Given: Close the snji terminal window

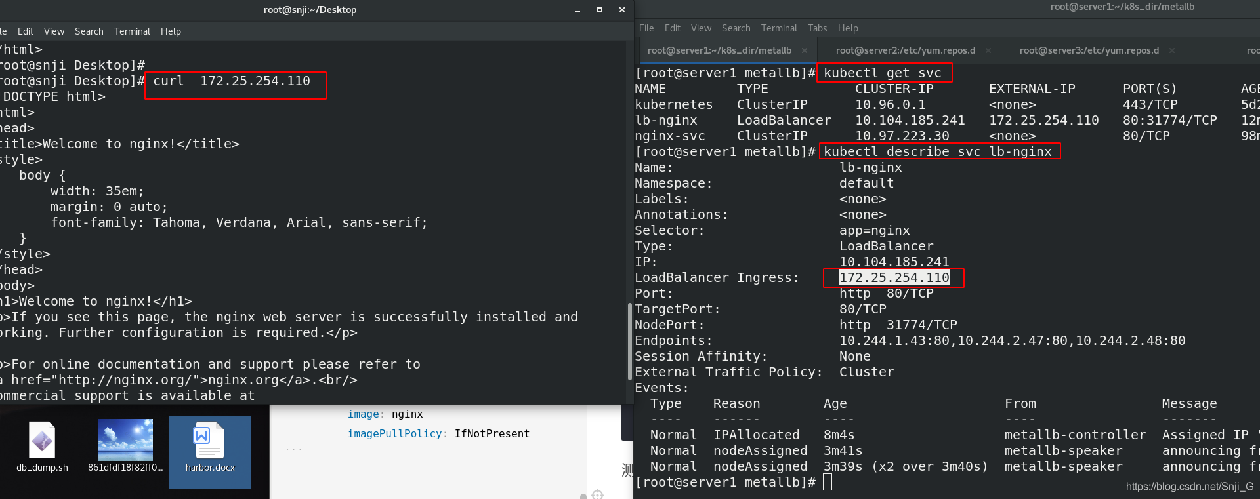Looking at the screenshot, I should [621, 10].
